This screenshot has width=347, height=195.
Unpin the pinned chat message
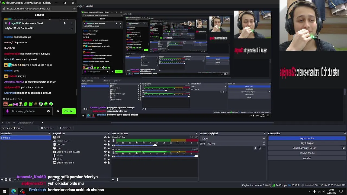(x=65, y=23)
